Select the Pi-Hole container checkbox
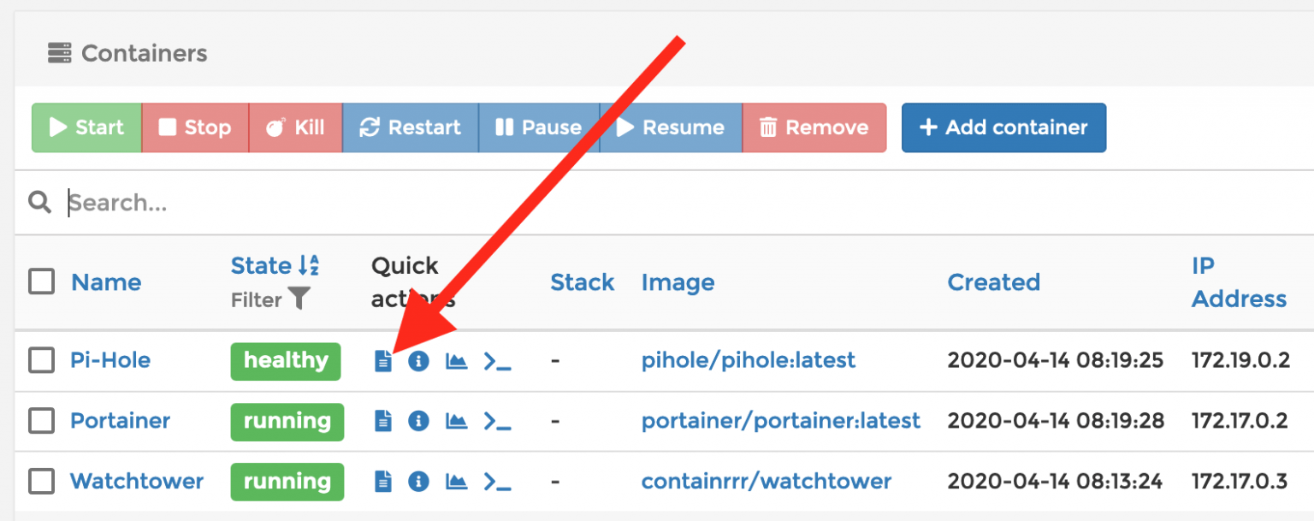 point(41,361)
